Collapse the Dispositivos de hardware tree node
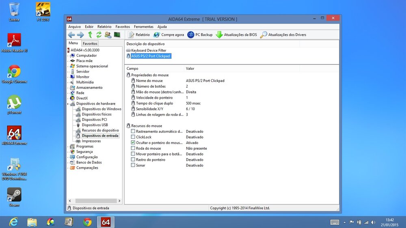The height and width of the screenshot is (228, 406). click(x=68, y=104)
